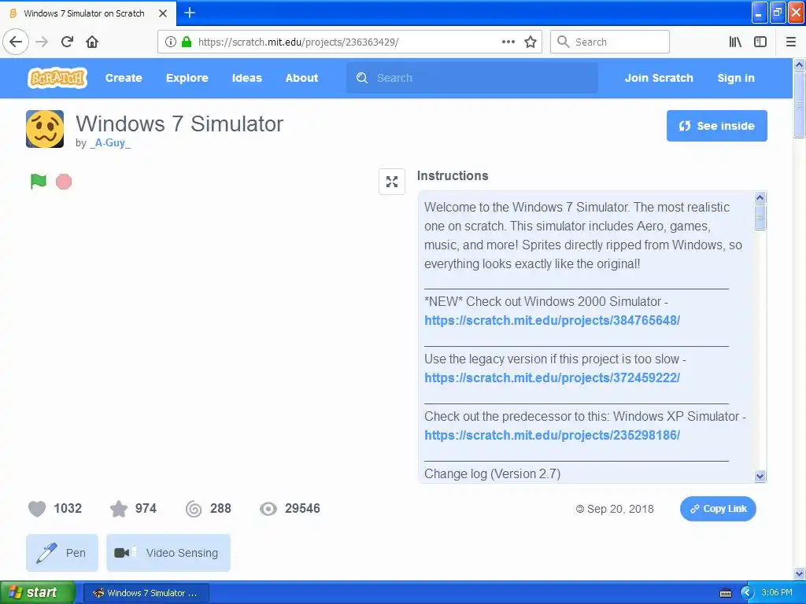The image size is (806, 604).
Task: Click the Copy Link button
Action: click(718, 509)
